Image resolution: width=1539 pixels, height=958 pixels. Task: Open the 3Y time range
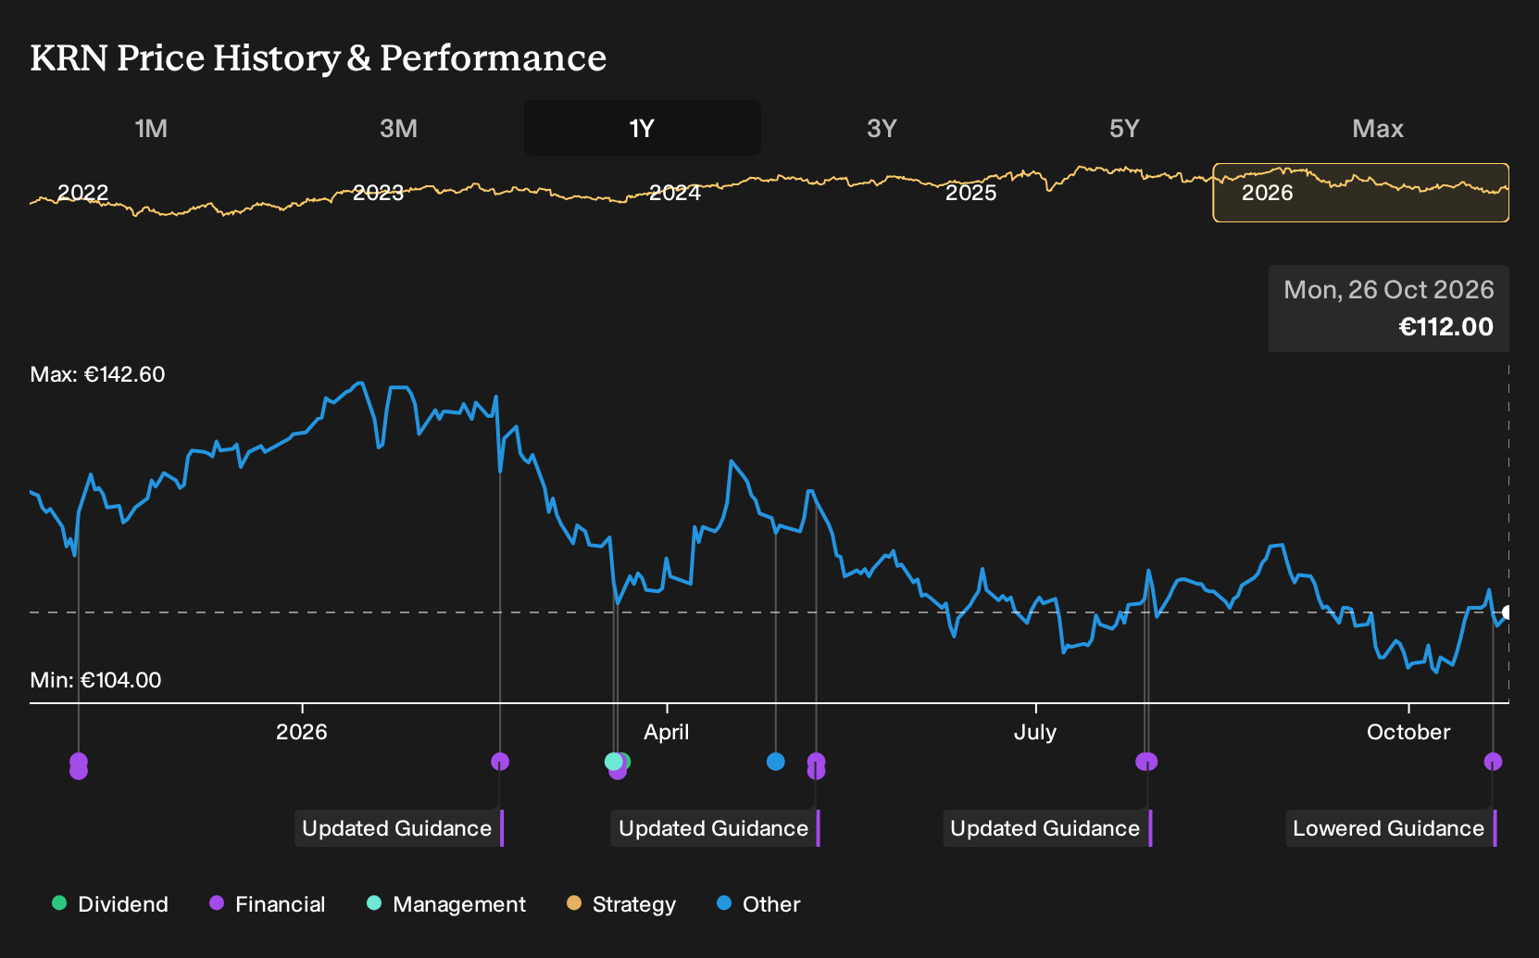[x=882, y=128]
